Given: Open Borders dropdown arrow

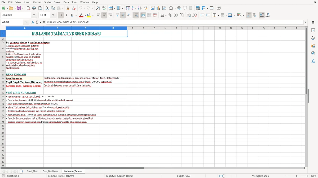Looking at the screenshot, I should (218, 15).
